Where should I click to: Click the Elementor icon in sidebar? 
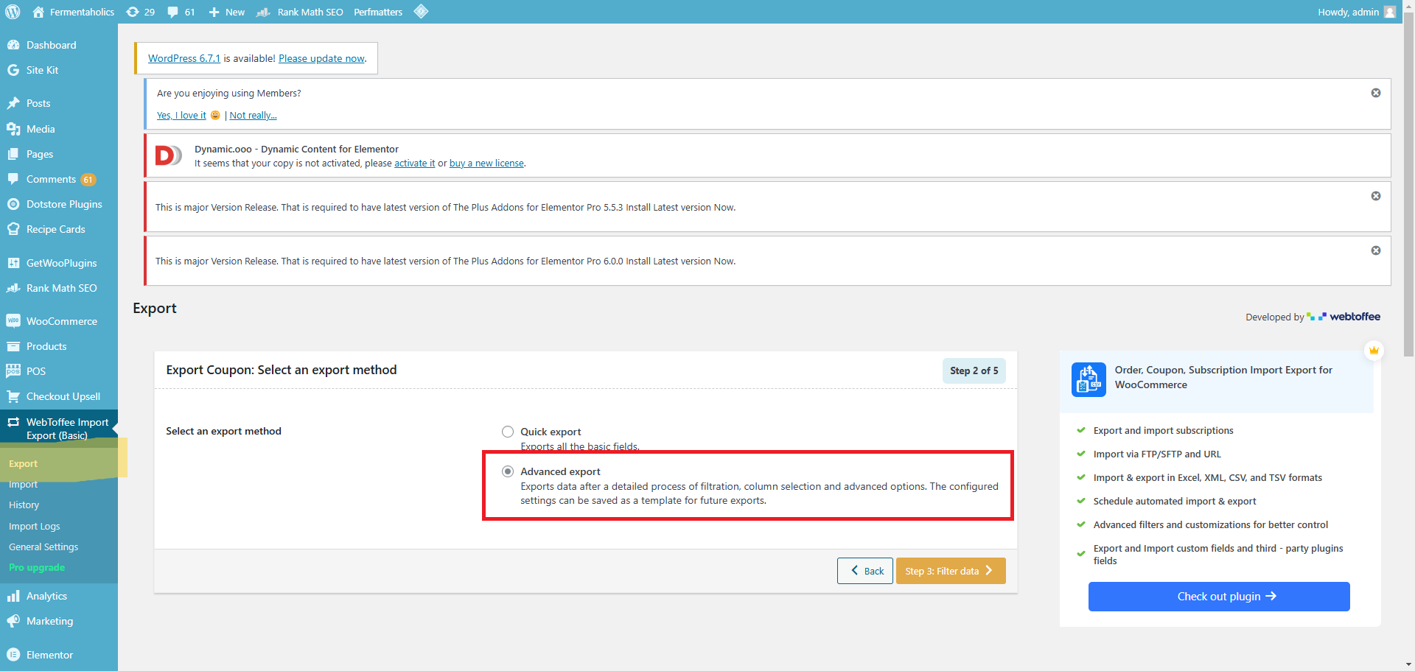click(13, 655)
